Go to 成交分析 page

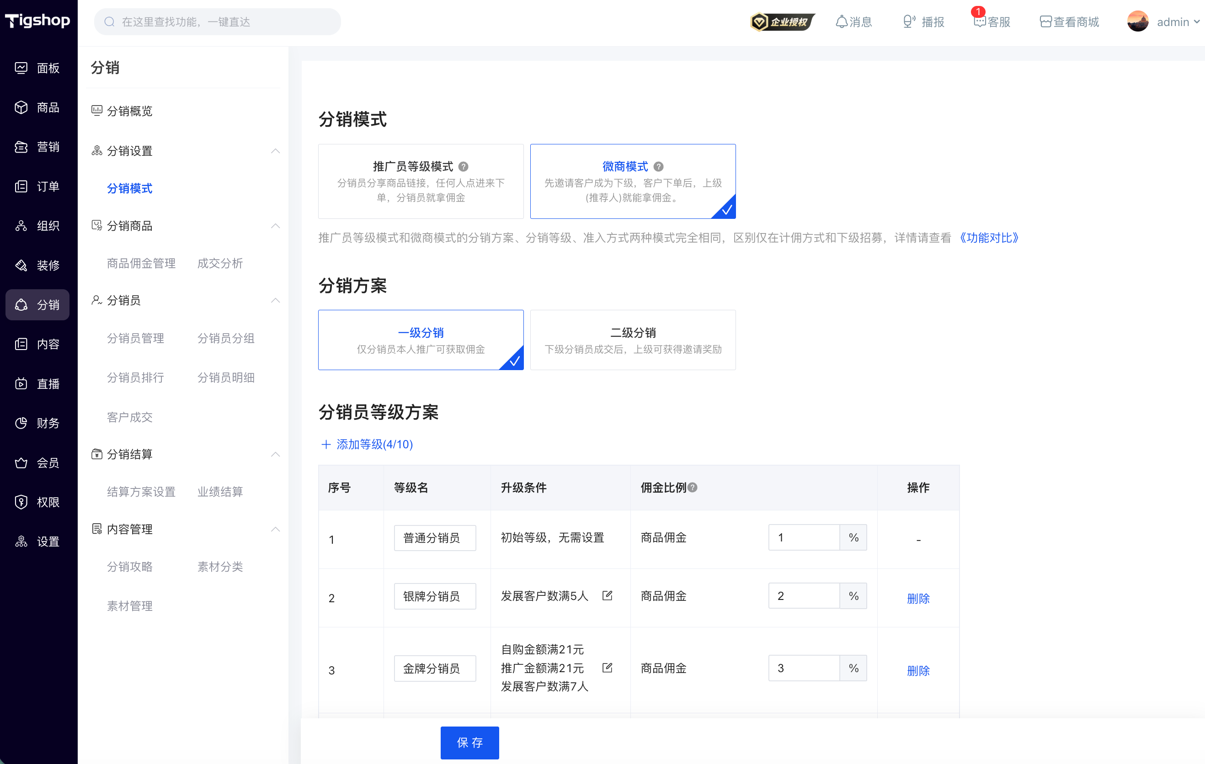(x=220, y=263)
